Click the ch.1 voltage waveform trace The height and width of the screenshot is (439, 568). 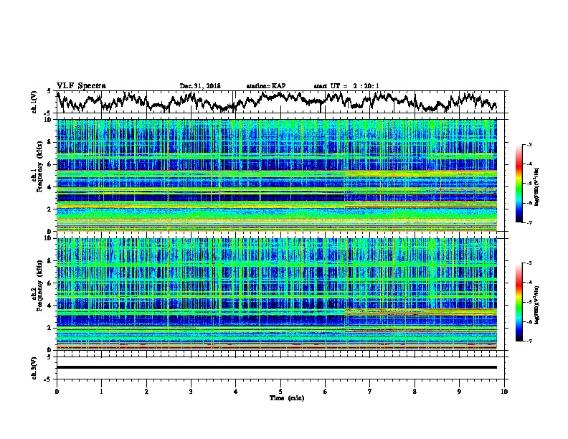[x=276, y=102]
